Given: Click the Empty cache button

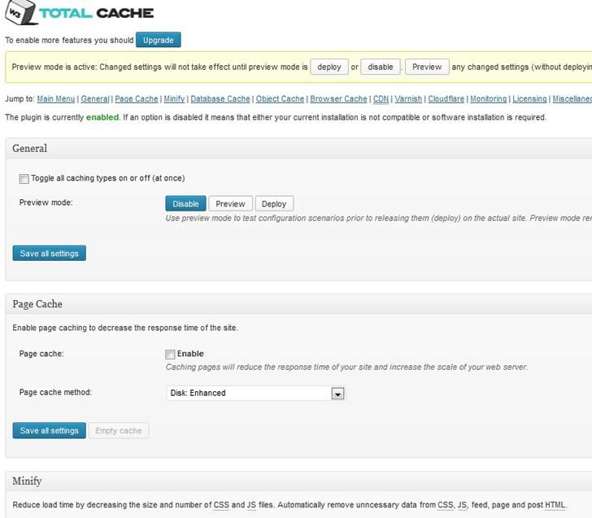Looking at the screenshot, I should click(119, 430).
